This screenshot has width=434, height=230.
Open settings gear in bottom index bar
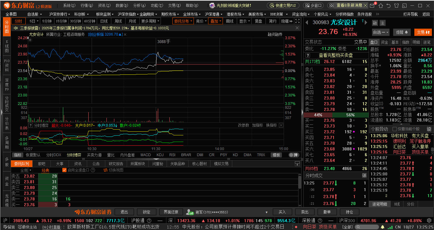click(x=429, y=221)
